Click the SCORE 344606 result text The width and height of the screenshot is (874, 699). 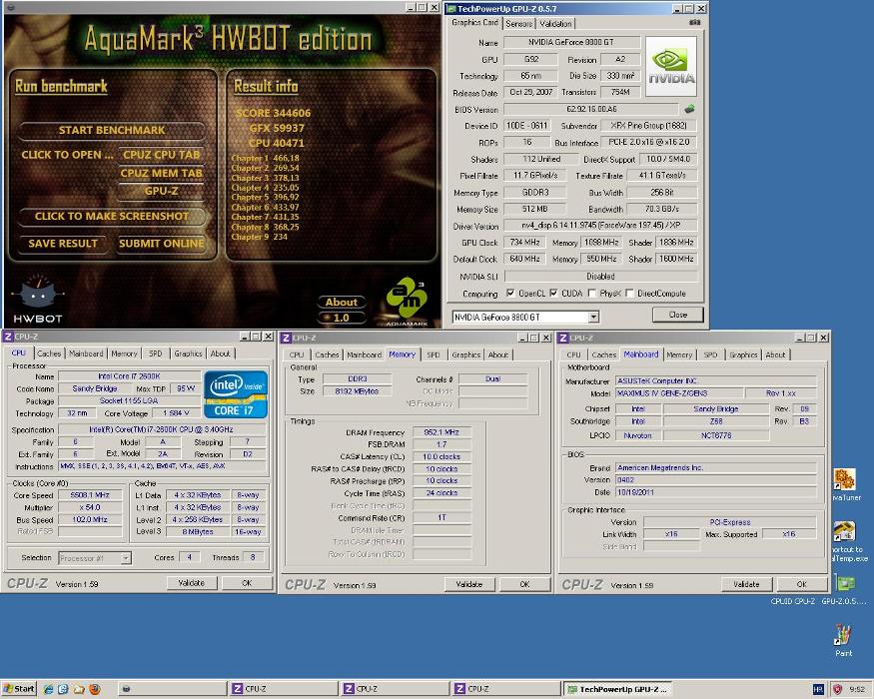tap(273, 113)
